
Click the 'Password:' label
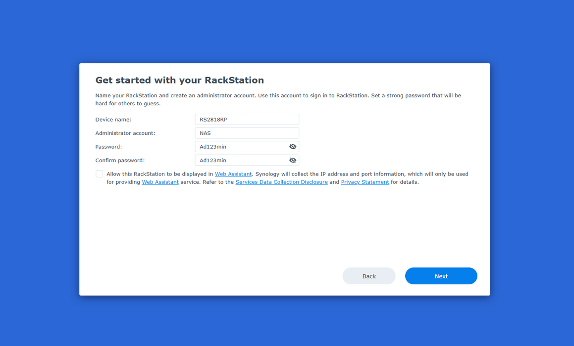(108, 146)
